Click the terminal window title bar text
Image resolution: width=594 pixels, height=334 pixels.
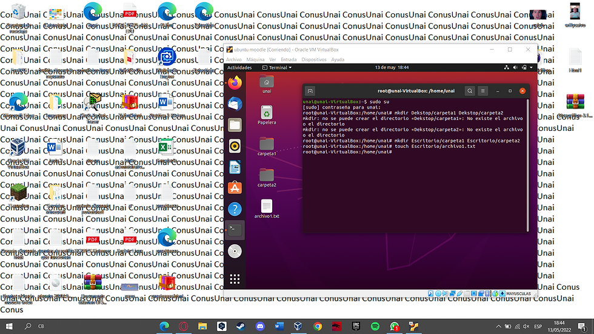point(416,91)
